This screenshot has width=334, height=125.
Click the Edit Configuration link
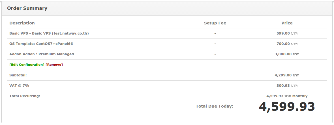pos(27,65)
